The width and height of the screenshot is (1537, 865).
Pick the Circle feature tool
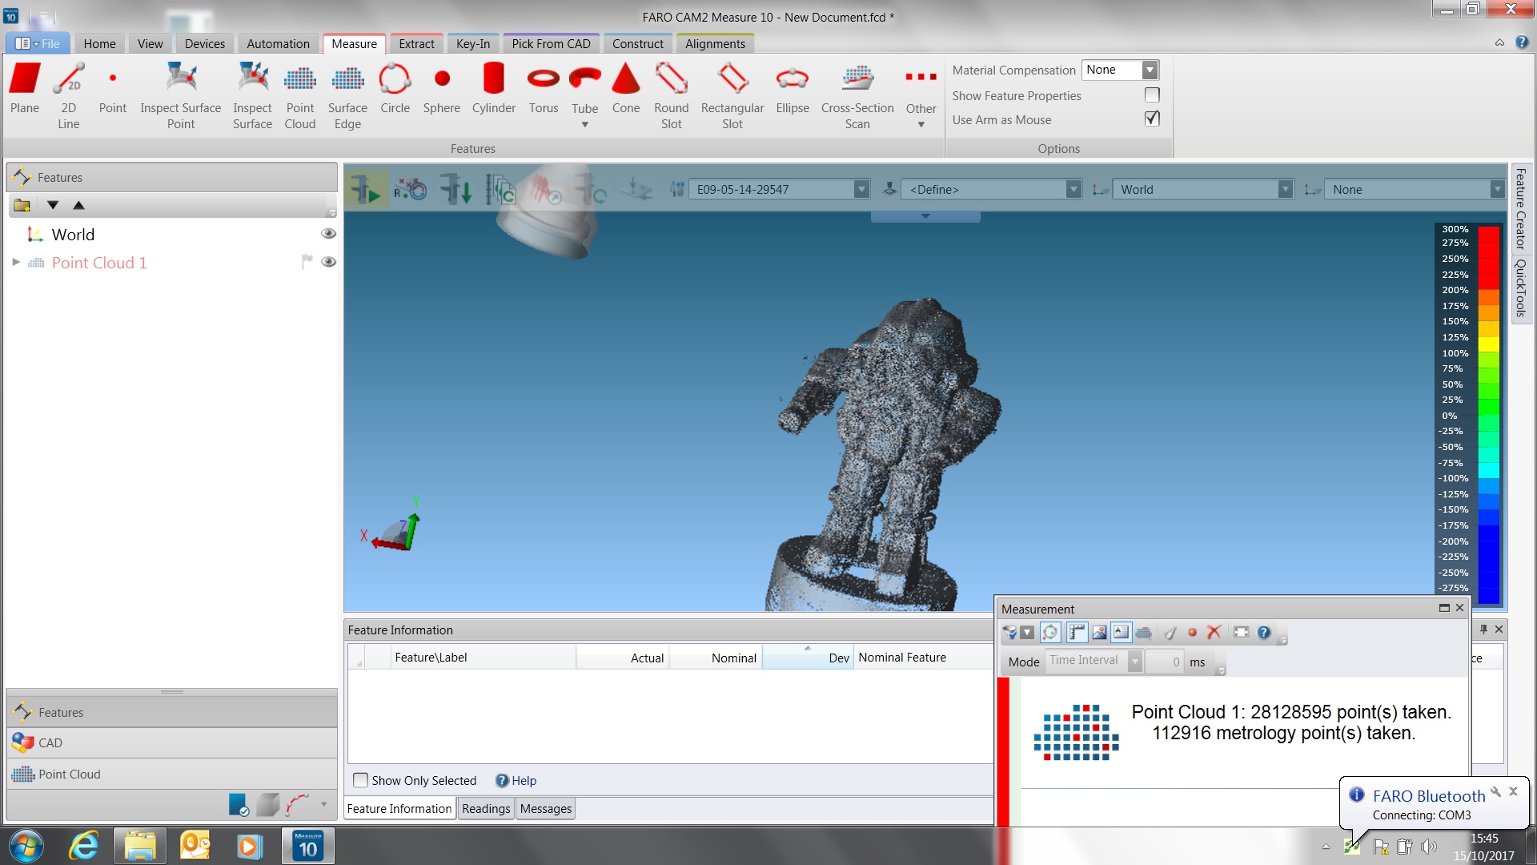click(395, 89)
